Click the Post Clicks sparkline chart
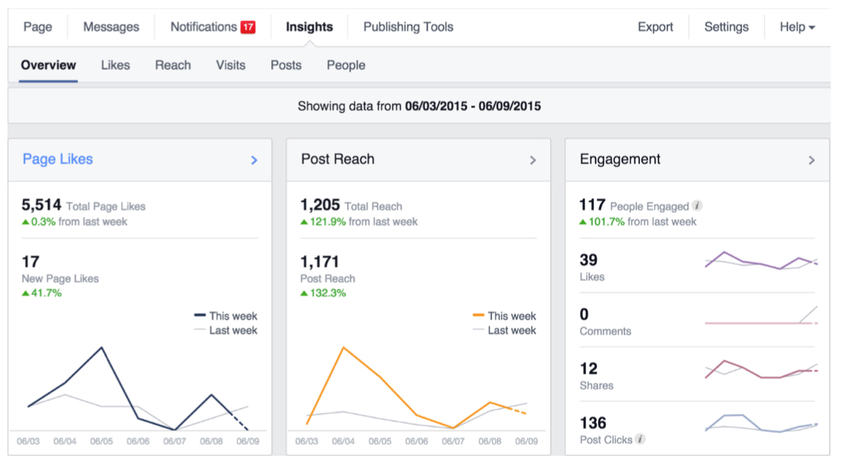843x461 pixels. (762, 424)
